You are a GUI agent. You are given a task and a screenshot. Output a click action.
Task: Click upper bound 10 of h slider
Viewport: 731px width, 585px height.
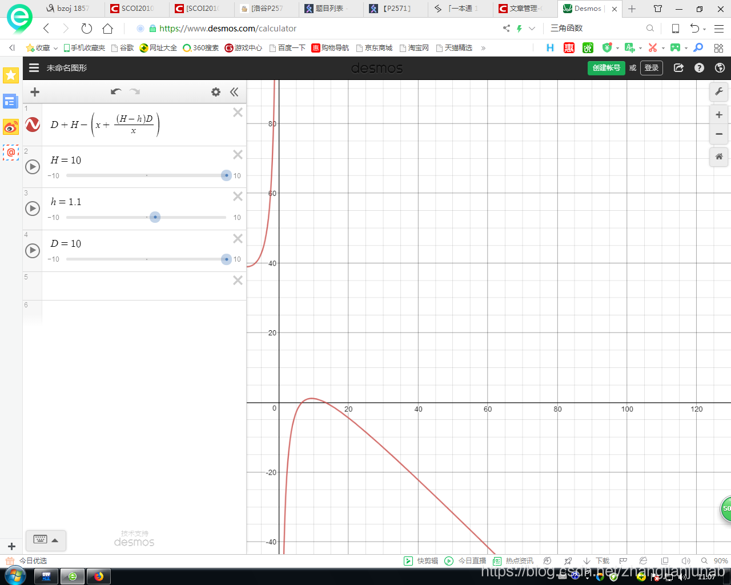(237, 218)
